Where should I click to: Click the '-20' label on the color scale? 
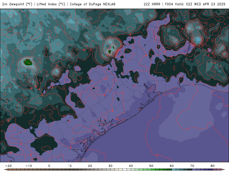pos(8,166)
